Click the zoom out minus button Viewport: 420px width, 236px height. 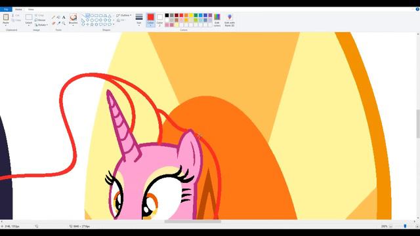pyautogui.click(x=390, y=226)
